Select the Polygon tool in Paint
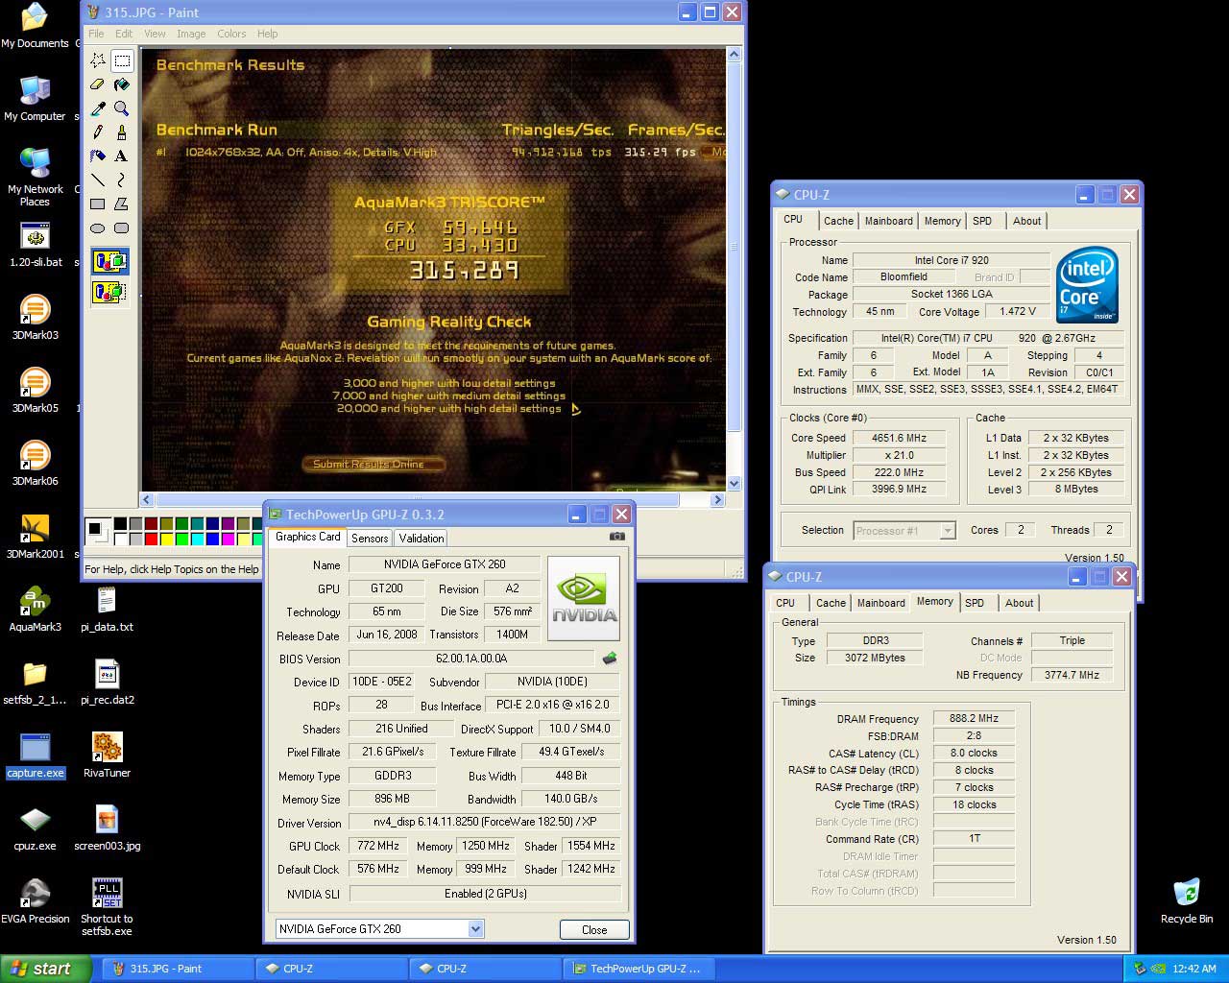Viewport: 1229px width, 983px height. click(122, 204)
